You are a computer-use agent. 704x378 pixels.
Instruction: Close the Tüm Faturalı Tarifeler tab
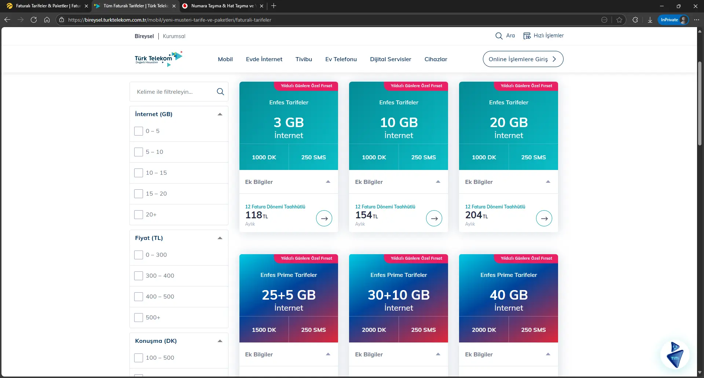pyautogui.click(x=174, y=6)
